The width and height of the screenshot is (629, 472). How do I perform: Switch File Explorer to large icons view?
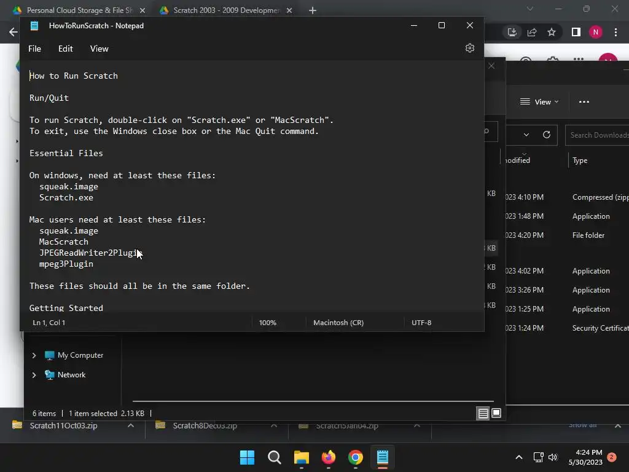496,414
